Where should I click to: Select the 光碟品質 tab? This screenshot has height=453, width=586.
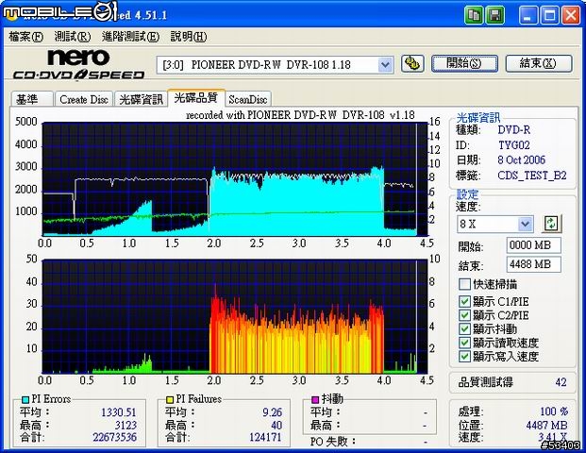[x=196, y=98]
